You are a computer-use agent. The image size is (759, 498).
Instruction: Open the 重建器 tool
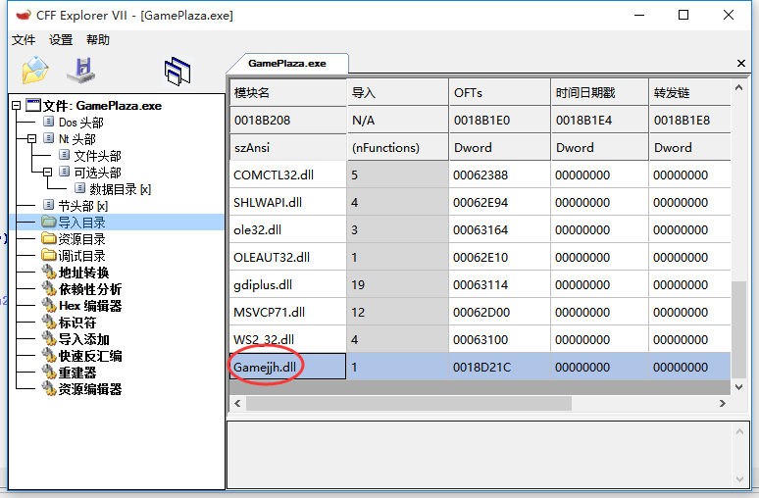[76, 373]
